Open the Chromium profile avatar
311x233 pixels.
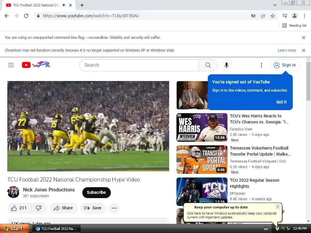[x=295, y=16]
